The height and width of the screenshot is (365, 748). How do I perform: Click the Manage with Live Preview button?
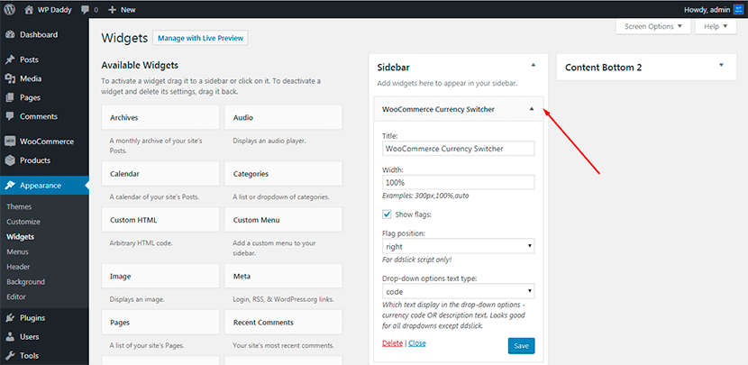click(200, 38)
